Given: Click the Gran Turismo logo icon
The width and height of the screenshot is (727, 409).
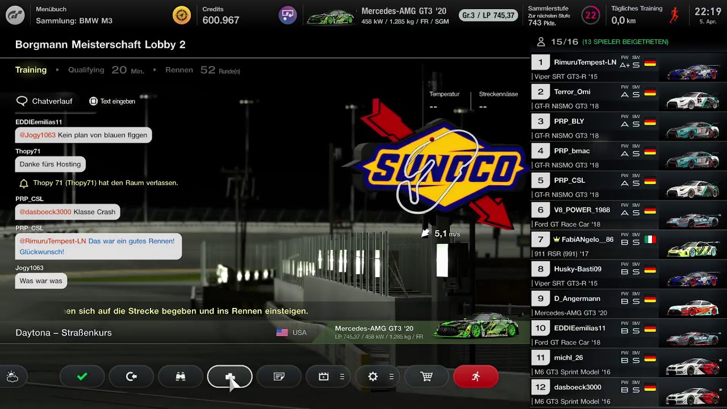Looking at the screenshot, I should [x=15, y=15].
